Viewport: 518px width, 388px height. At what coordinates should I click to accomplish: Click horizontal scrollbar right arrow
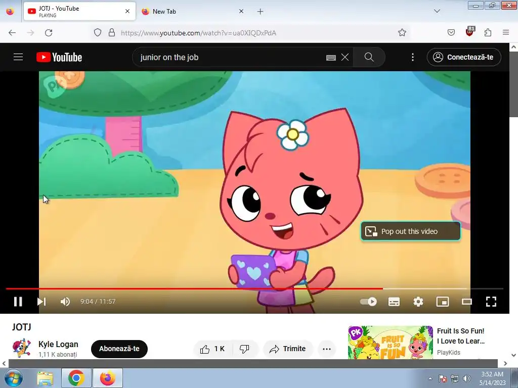pyautogui.click(x=505, y=363)
